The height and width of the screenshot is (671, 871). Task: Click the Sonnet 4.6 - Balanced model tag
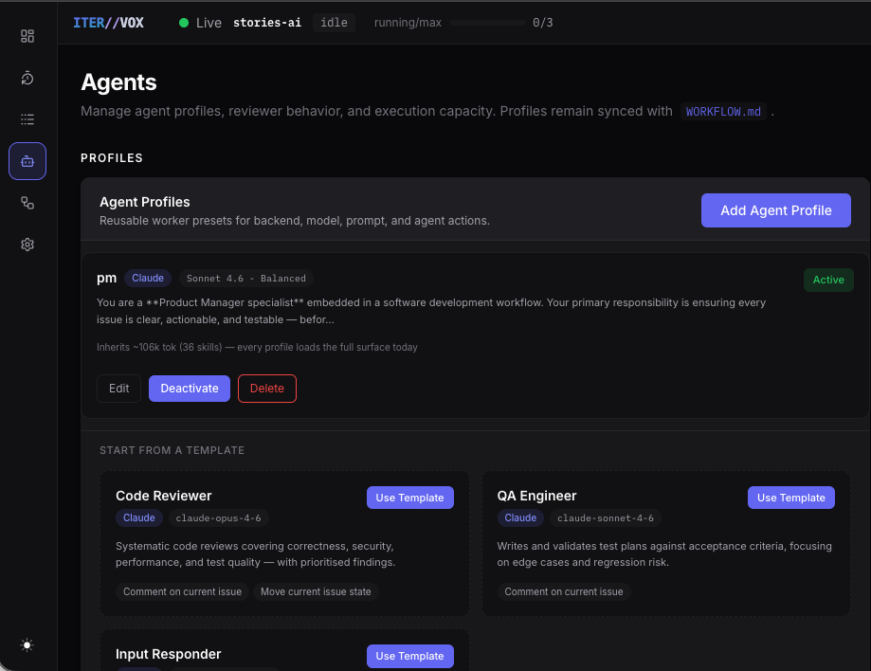(246, 279)
